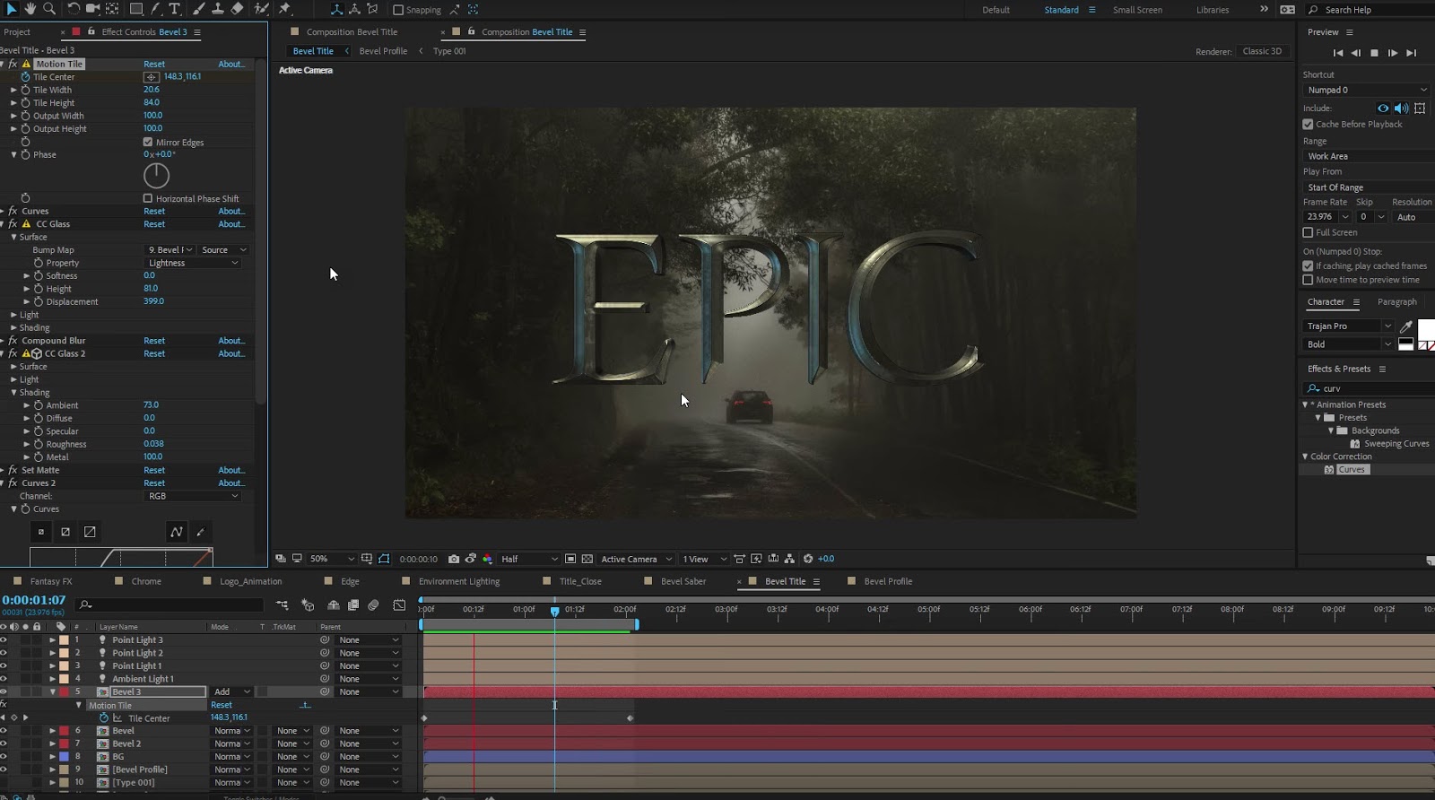Expand the Point Light 2 layer properties
The image size is (1435, 800).
tap(52, 653)
